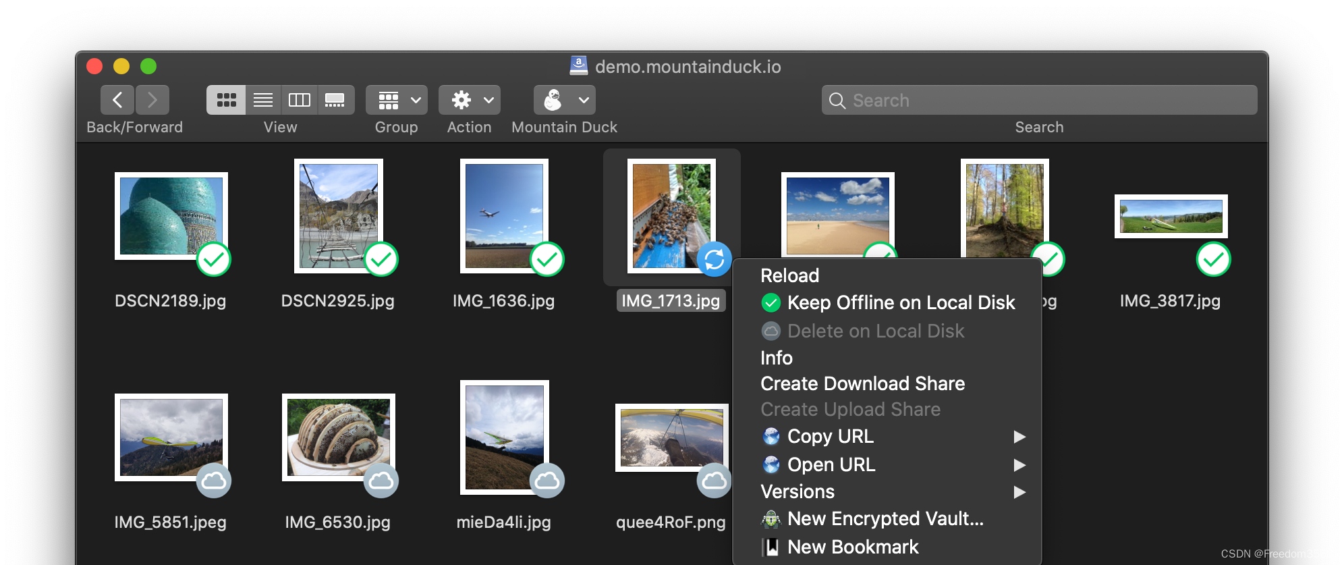Screen dimensions: 1344x565
Task: Select the DSCN2189.jpg thumbnail
Action: coord(171,216)
